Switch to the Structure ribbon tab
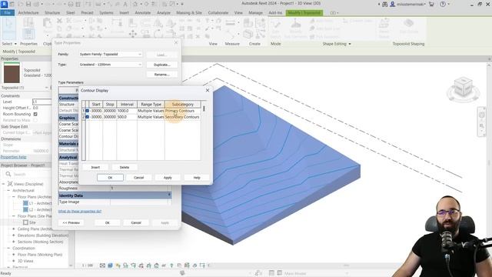This screenshot has height=277, width=492. pos(52,13)
